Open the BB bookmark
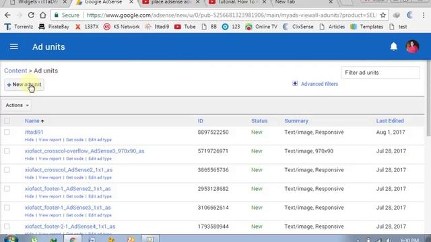Image resolution: width=431 pixels, height=242 pixels. (x=209, y=27)
